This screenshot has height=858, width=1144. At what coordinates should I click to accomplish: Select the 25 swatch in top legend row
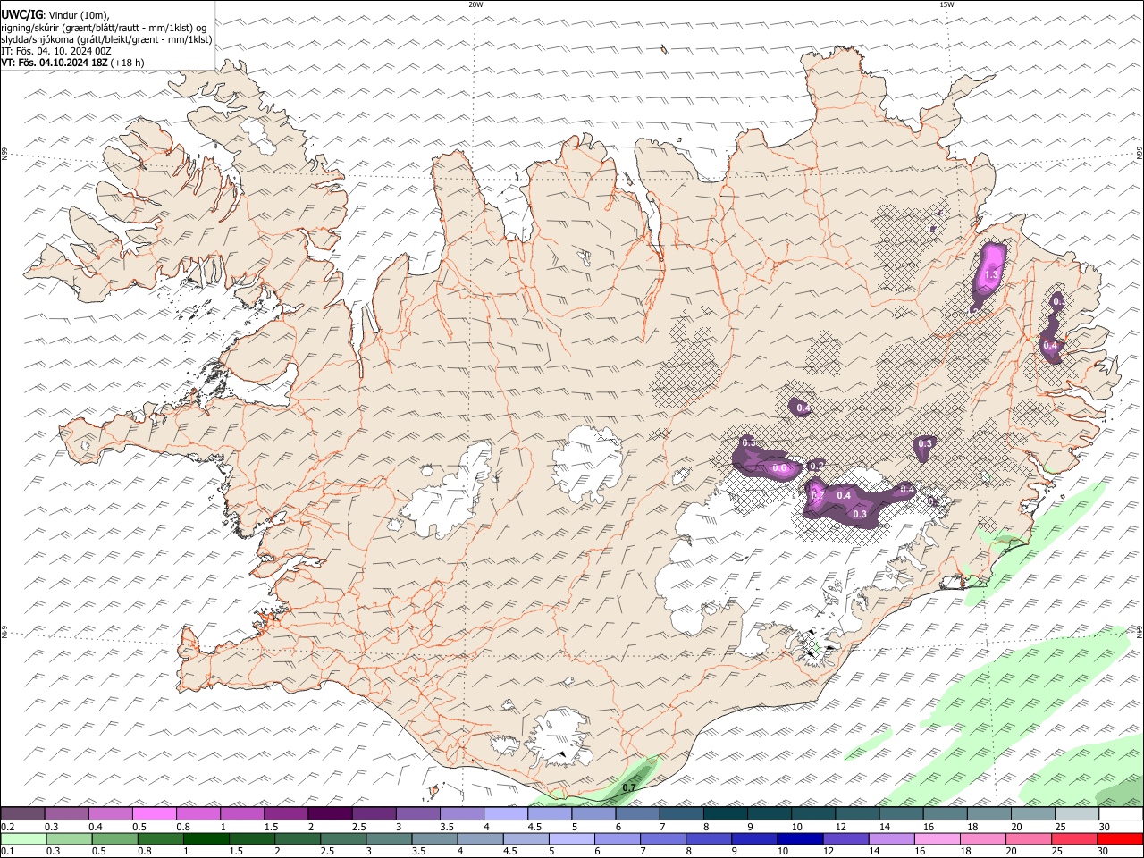click(1078, 814)
